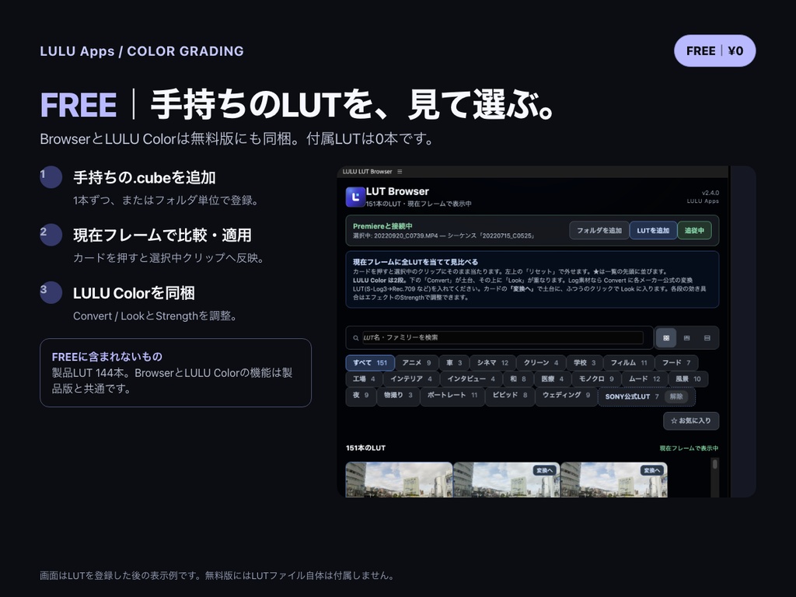Image resolution: width=796 pixels, height=597 pixels.
Task: Select the 工場 4 filter chip
Action: [x=364, y=379]
